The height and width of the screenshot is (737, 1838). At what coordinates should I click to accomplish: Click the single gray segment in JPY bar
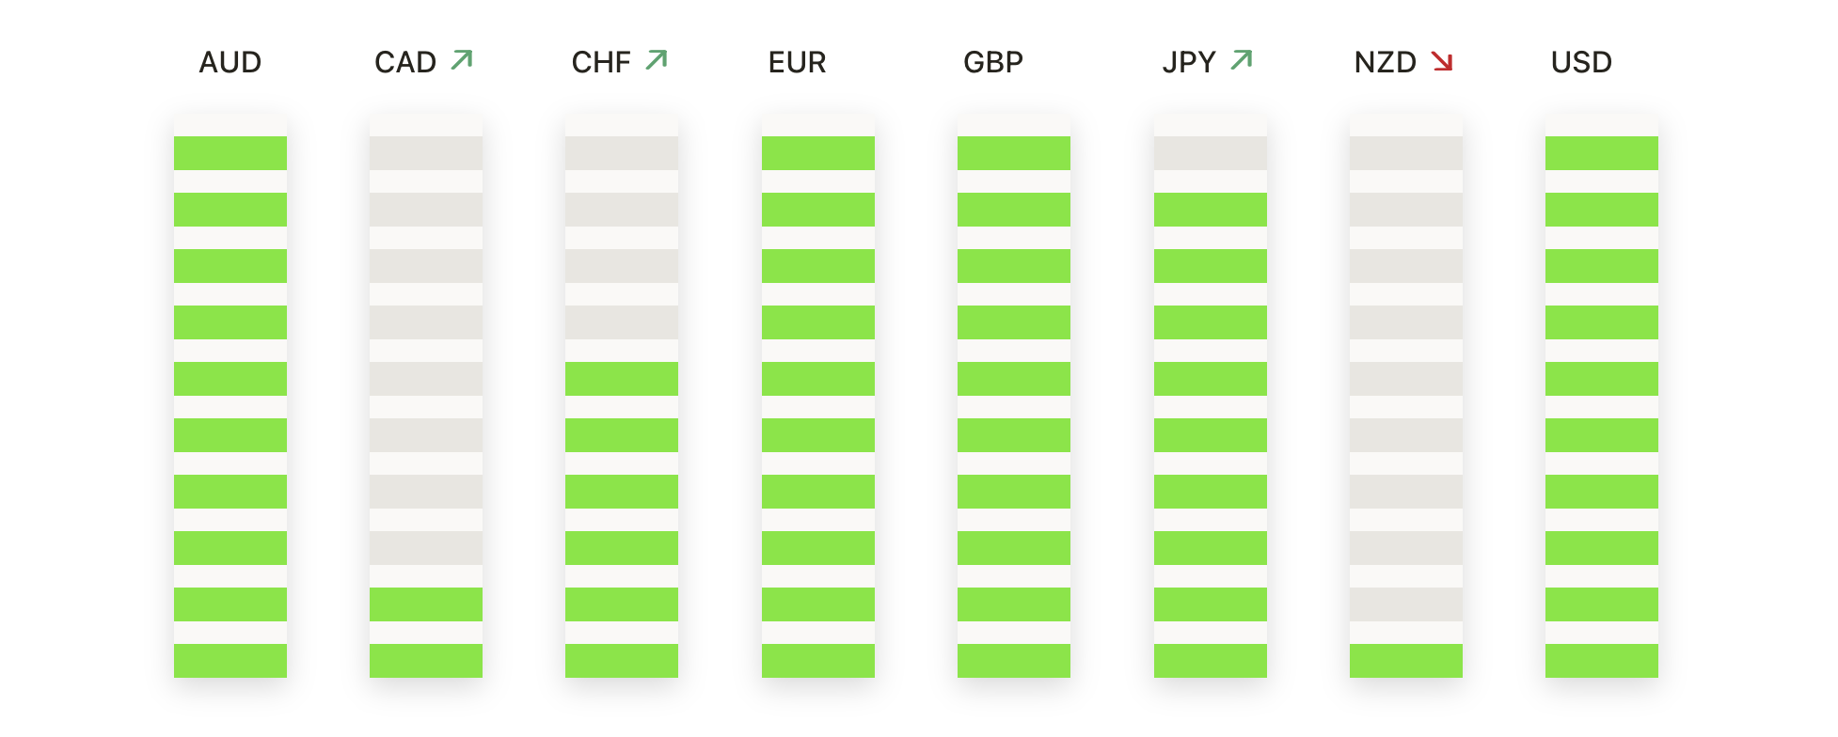(x=1210, y=153)
